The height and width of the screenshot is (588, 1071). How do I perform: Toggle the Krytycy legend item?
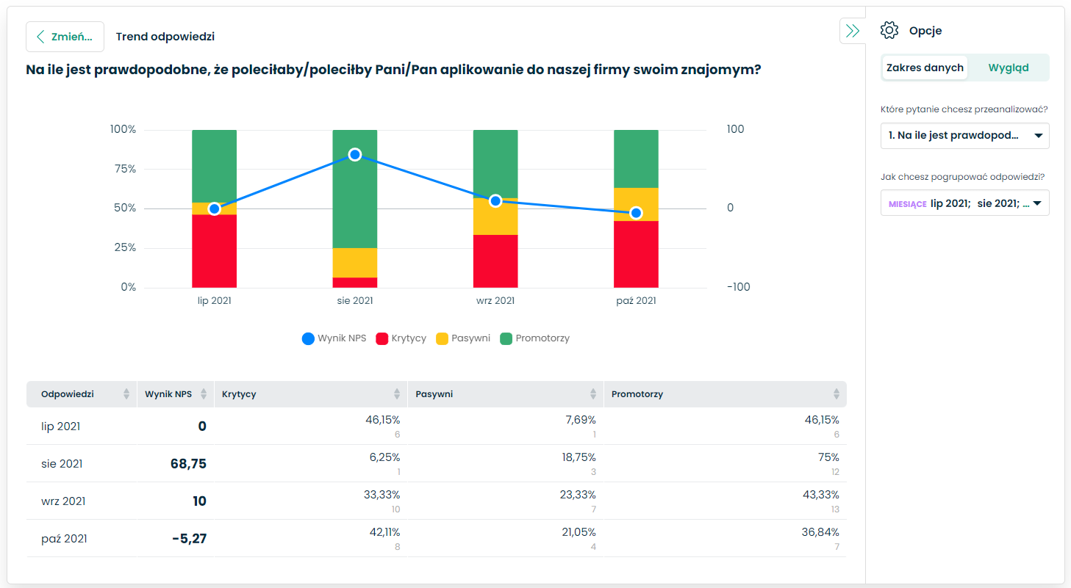pos(401,338)
